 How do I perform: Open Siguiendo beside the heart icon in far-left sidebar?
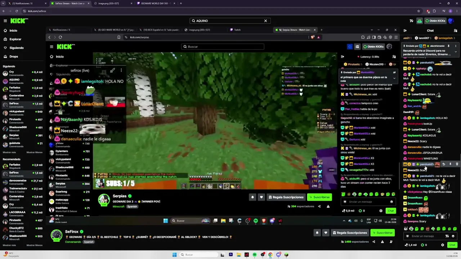[x=17, y=48]
